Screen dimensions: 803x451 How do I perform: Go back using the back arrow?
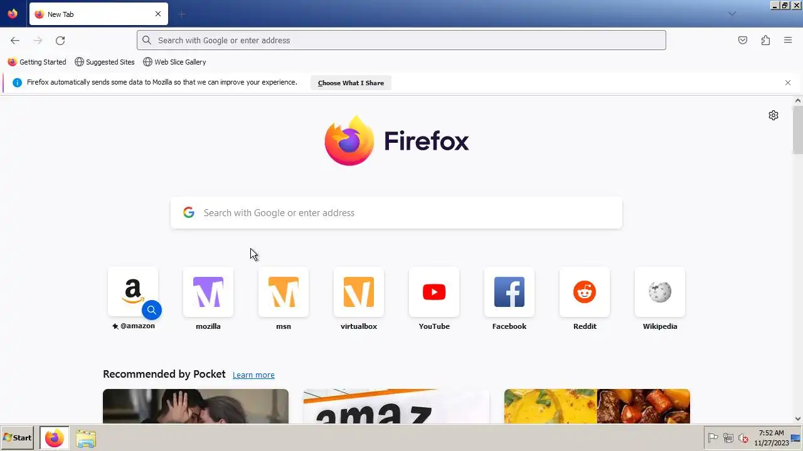pyautogui.click(x=15, y=40)
